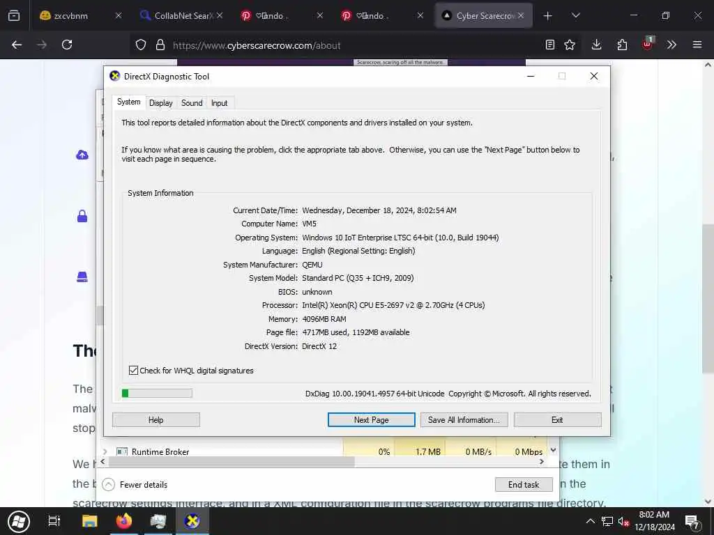Click Firefox icon in taskbar
The image size is (714, 535).
124,521
